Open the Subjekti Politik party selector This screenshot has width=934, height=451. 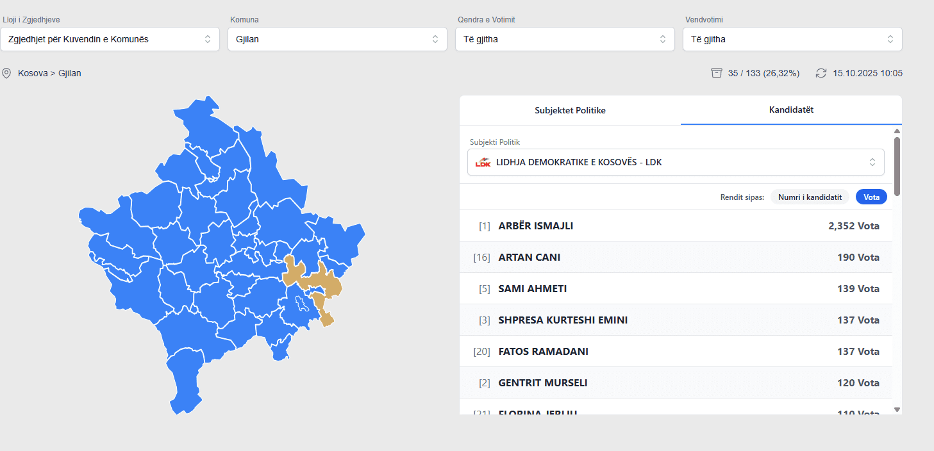point(676,163)
